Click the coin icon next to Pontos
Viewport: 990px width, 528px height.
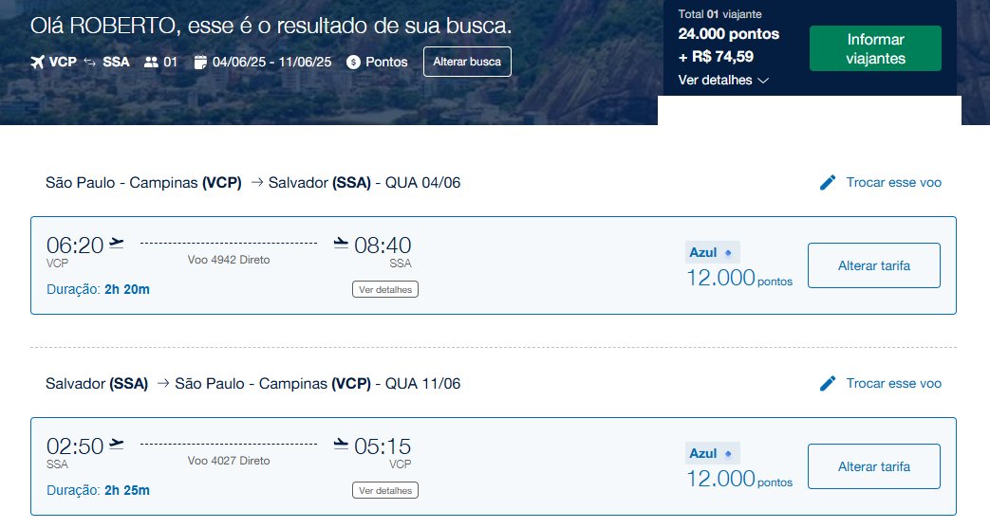[x=353, y=62]
